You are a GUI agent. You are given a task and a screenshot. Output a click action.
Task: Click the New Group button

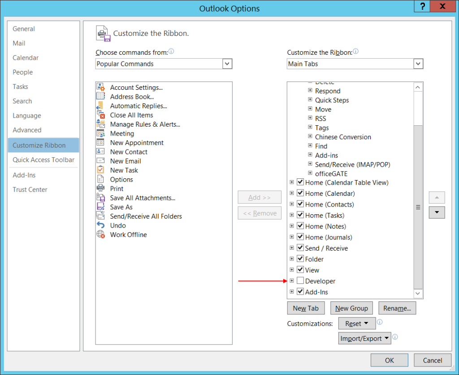(351, 308)
